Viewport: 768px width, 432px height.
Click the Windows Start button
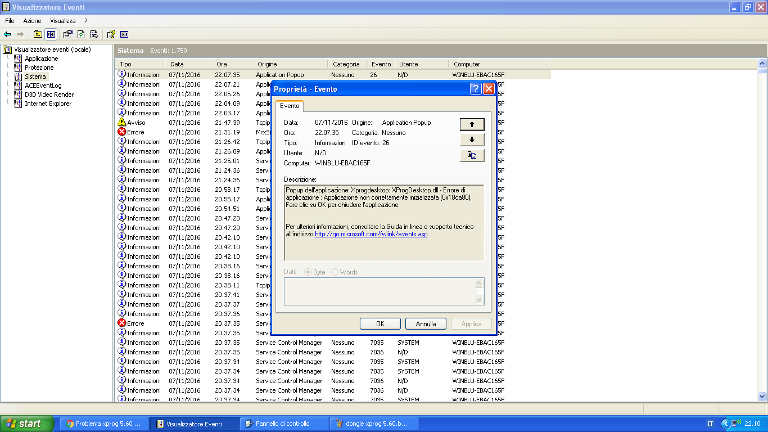point(26,424)
